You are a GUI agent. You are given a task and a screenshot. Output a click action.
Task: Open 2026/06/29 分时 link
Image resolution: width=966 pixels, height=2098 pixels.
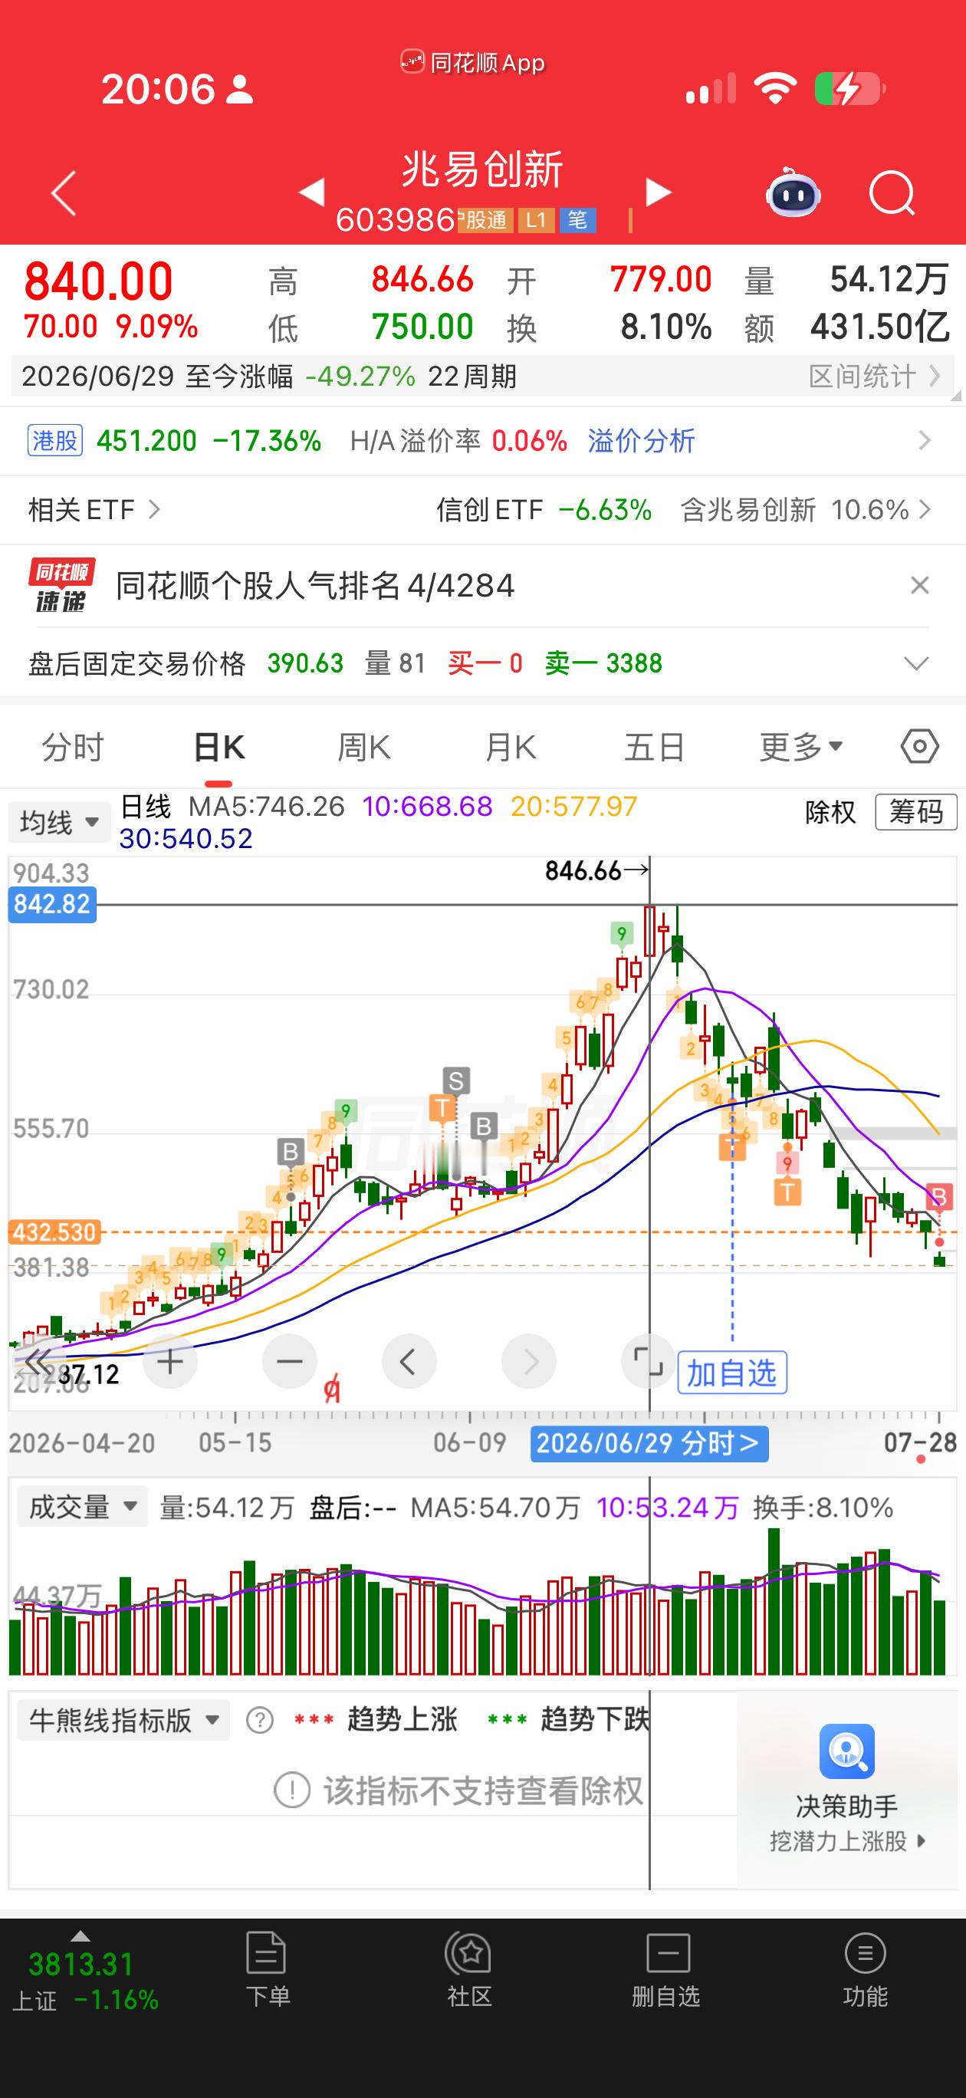click(x=649, y=1444)
